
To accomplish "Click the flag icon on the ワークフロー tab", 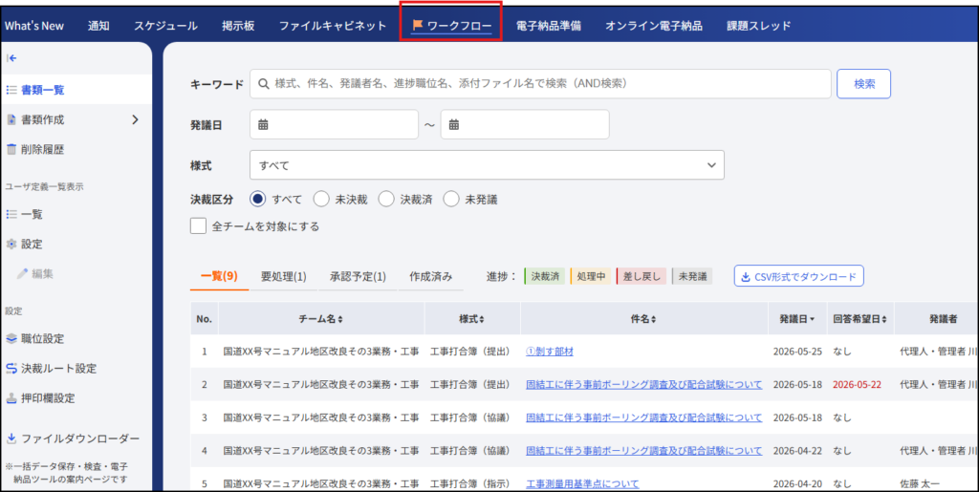I will 418,26.
